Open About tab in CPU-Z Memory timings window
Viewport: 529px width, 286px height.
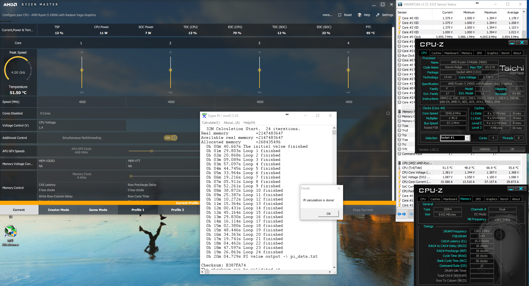coord(516,199)
